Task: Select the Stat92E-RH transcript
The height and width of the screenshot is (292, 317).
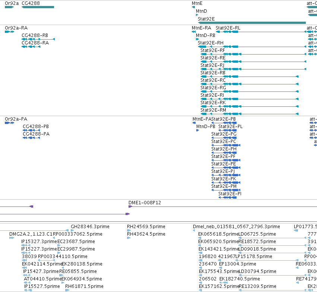Action: (x=211, y=43)
